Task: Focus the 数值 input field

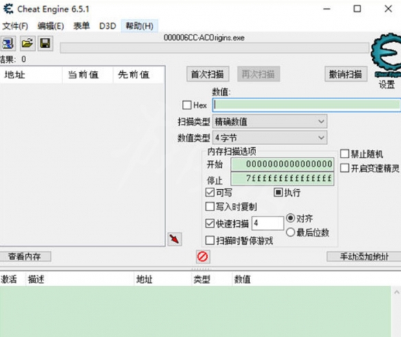Action: coord(307,105)
